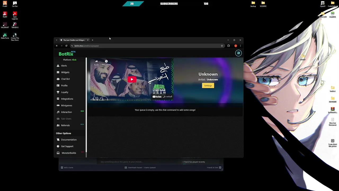This screenshot has width=339, height=191.
Task: Click the red browser profile icon
Action: pyautogui.click(x=235, y=46)
